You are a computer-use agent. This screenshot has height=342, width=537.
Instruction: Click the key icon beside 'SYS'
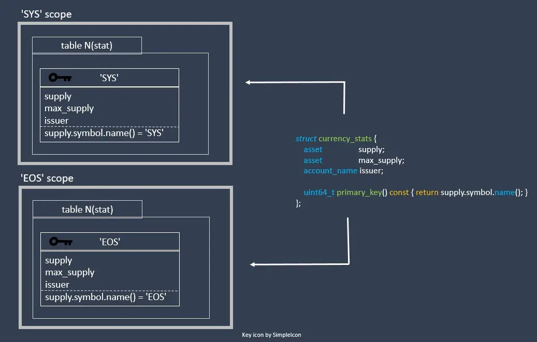point(60,78)
